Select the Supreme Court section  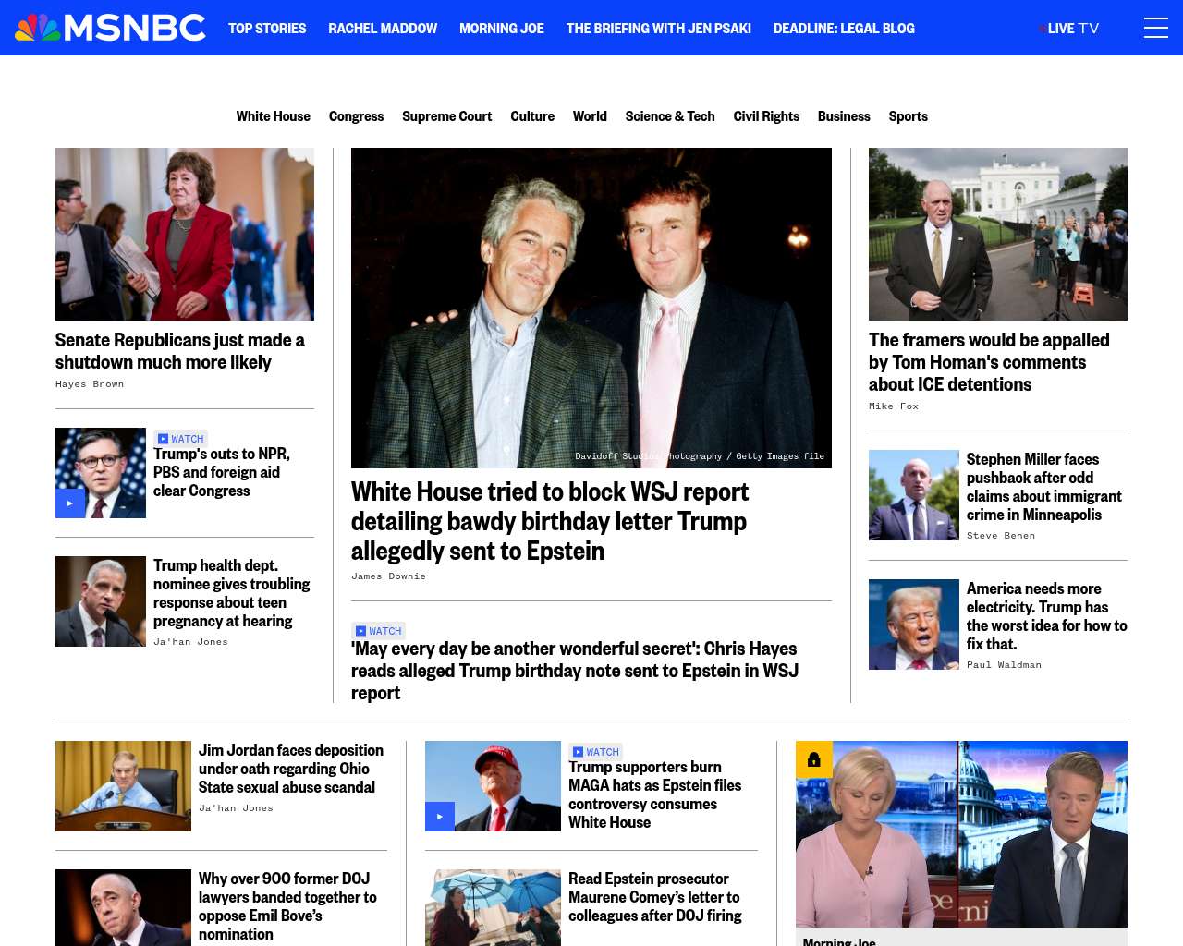(x=447, y=116)
